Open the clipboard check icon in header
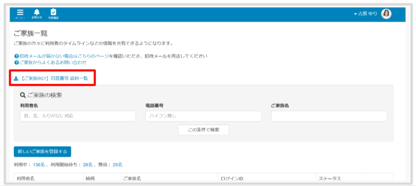The image size is (416, 186). pos(53,14)
